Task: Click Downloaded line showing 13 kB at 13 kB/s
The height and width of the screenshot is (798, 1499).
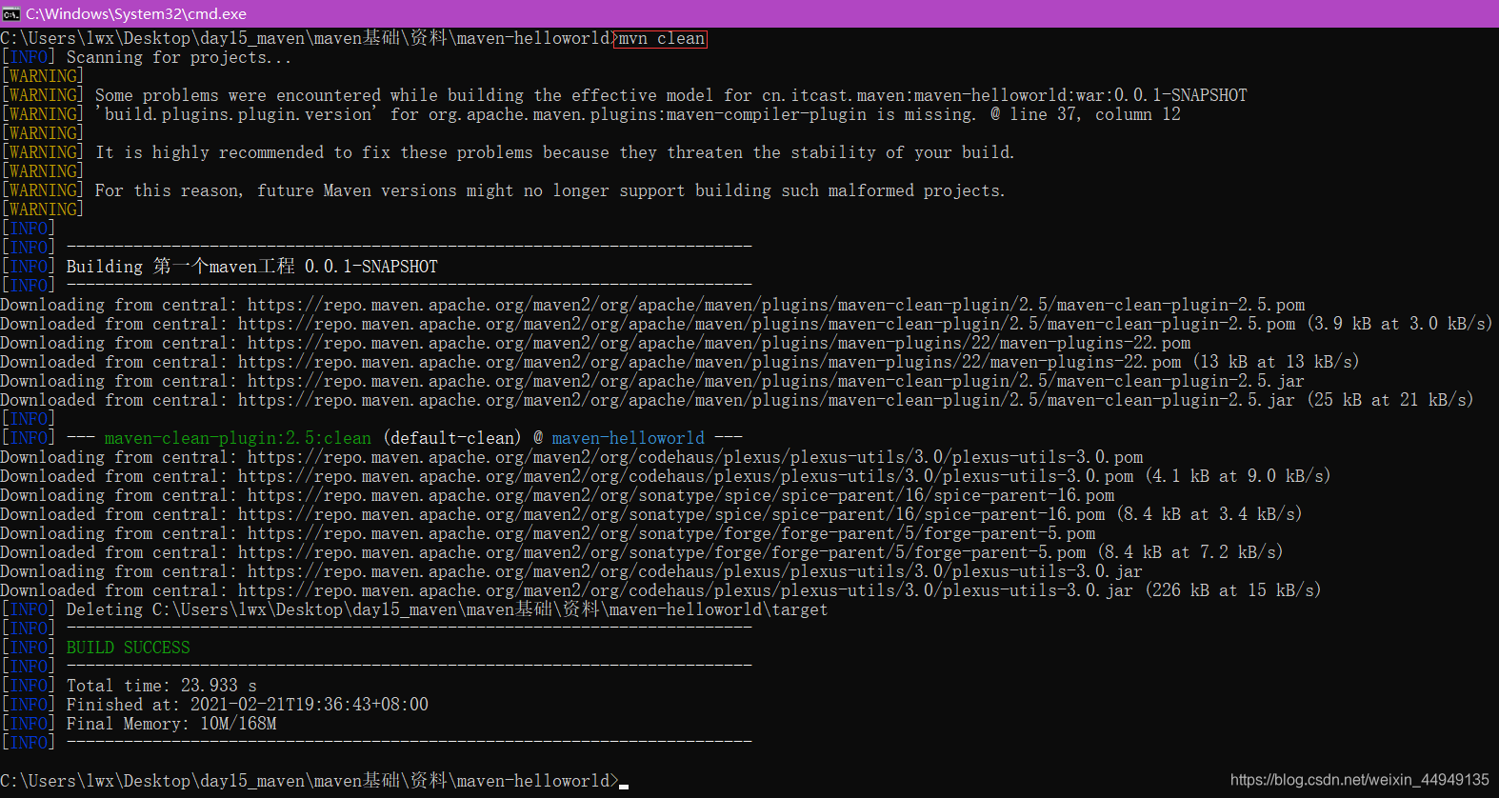Action: 680,362
